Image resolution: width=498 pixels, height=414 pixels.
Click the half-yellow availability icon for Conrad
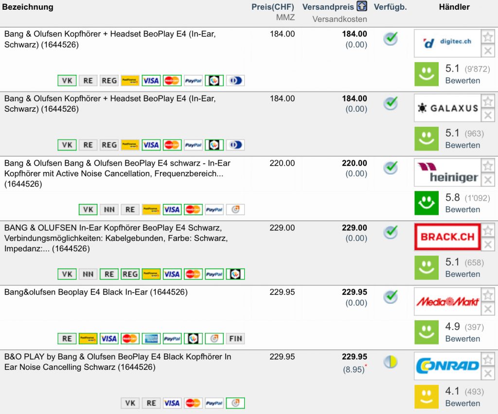[391, 362]
